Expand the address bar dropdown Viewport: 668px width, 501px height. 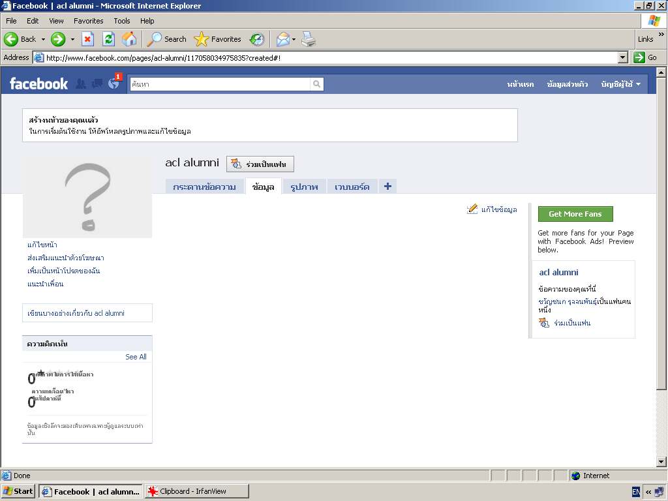pyautogui.click(x=622, y=57)
